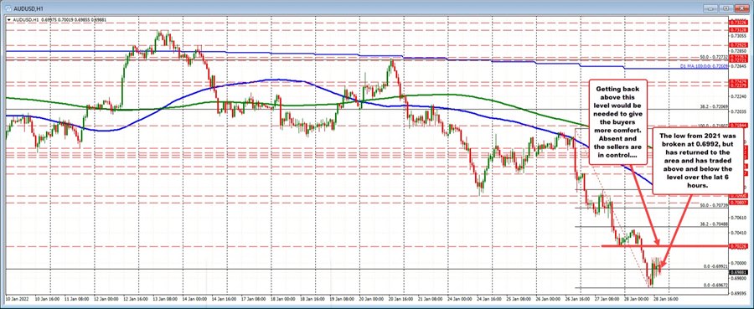This screenshot has width=754, height=309.
Task: Click the red 0.73128 price level tag
Action: click(x=739, y=30)
